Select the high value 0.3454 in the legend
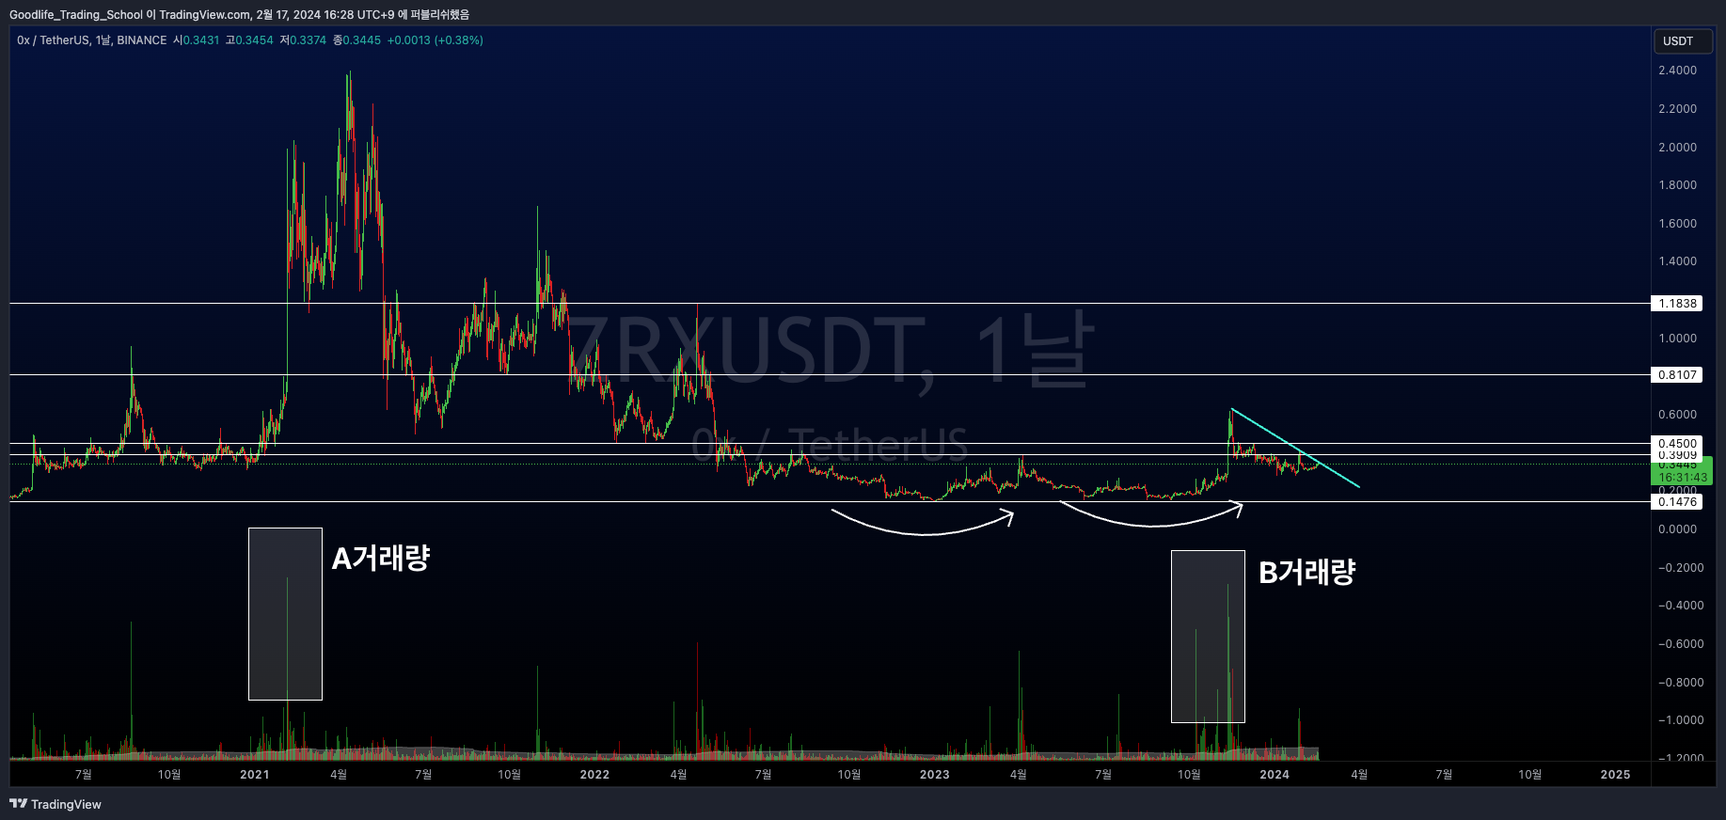Screen dimensions: 1726x820 pyautogui.click(x=254, y=40)
